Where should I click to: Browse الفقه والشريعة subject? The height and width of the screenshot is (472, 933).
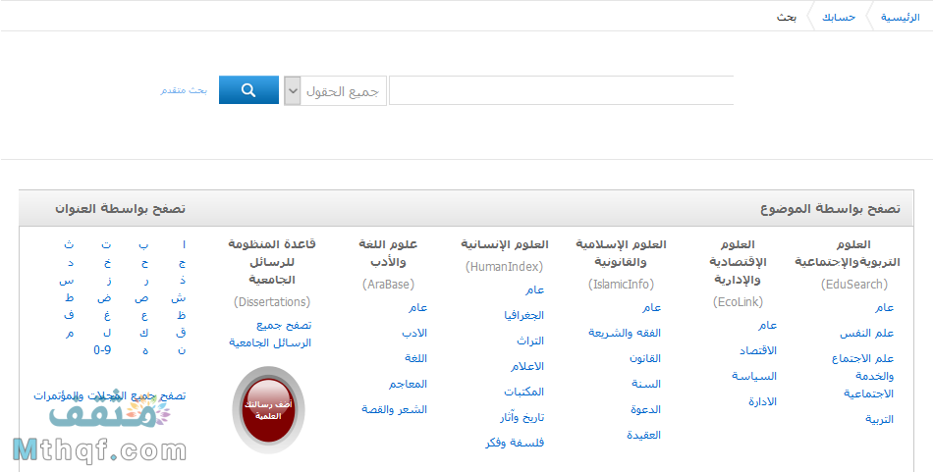(x=625, y=333)
